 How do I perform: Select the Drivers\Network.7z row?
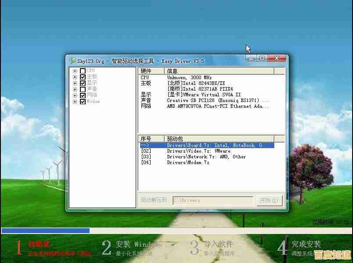coord(206,157)
